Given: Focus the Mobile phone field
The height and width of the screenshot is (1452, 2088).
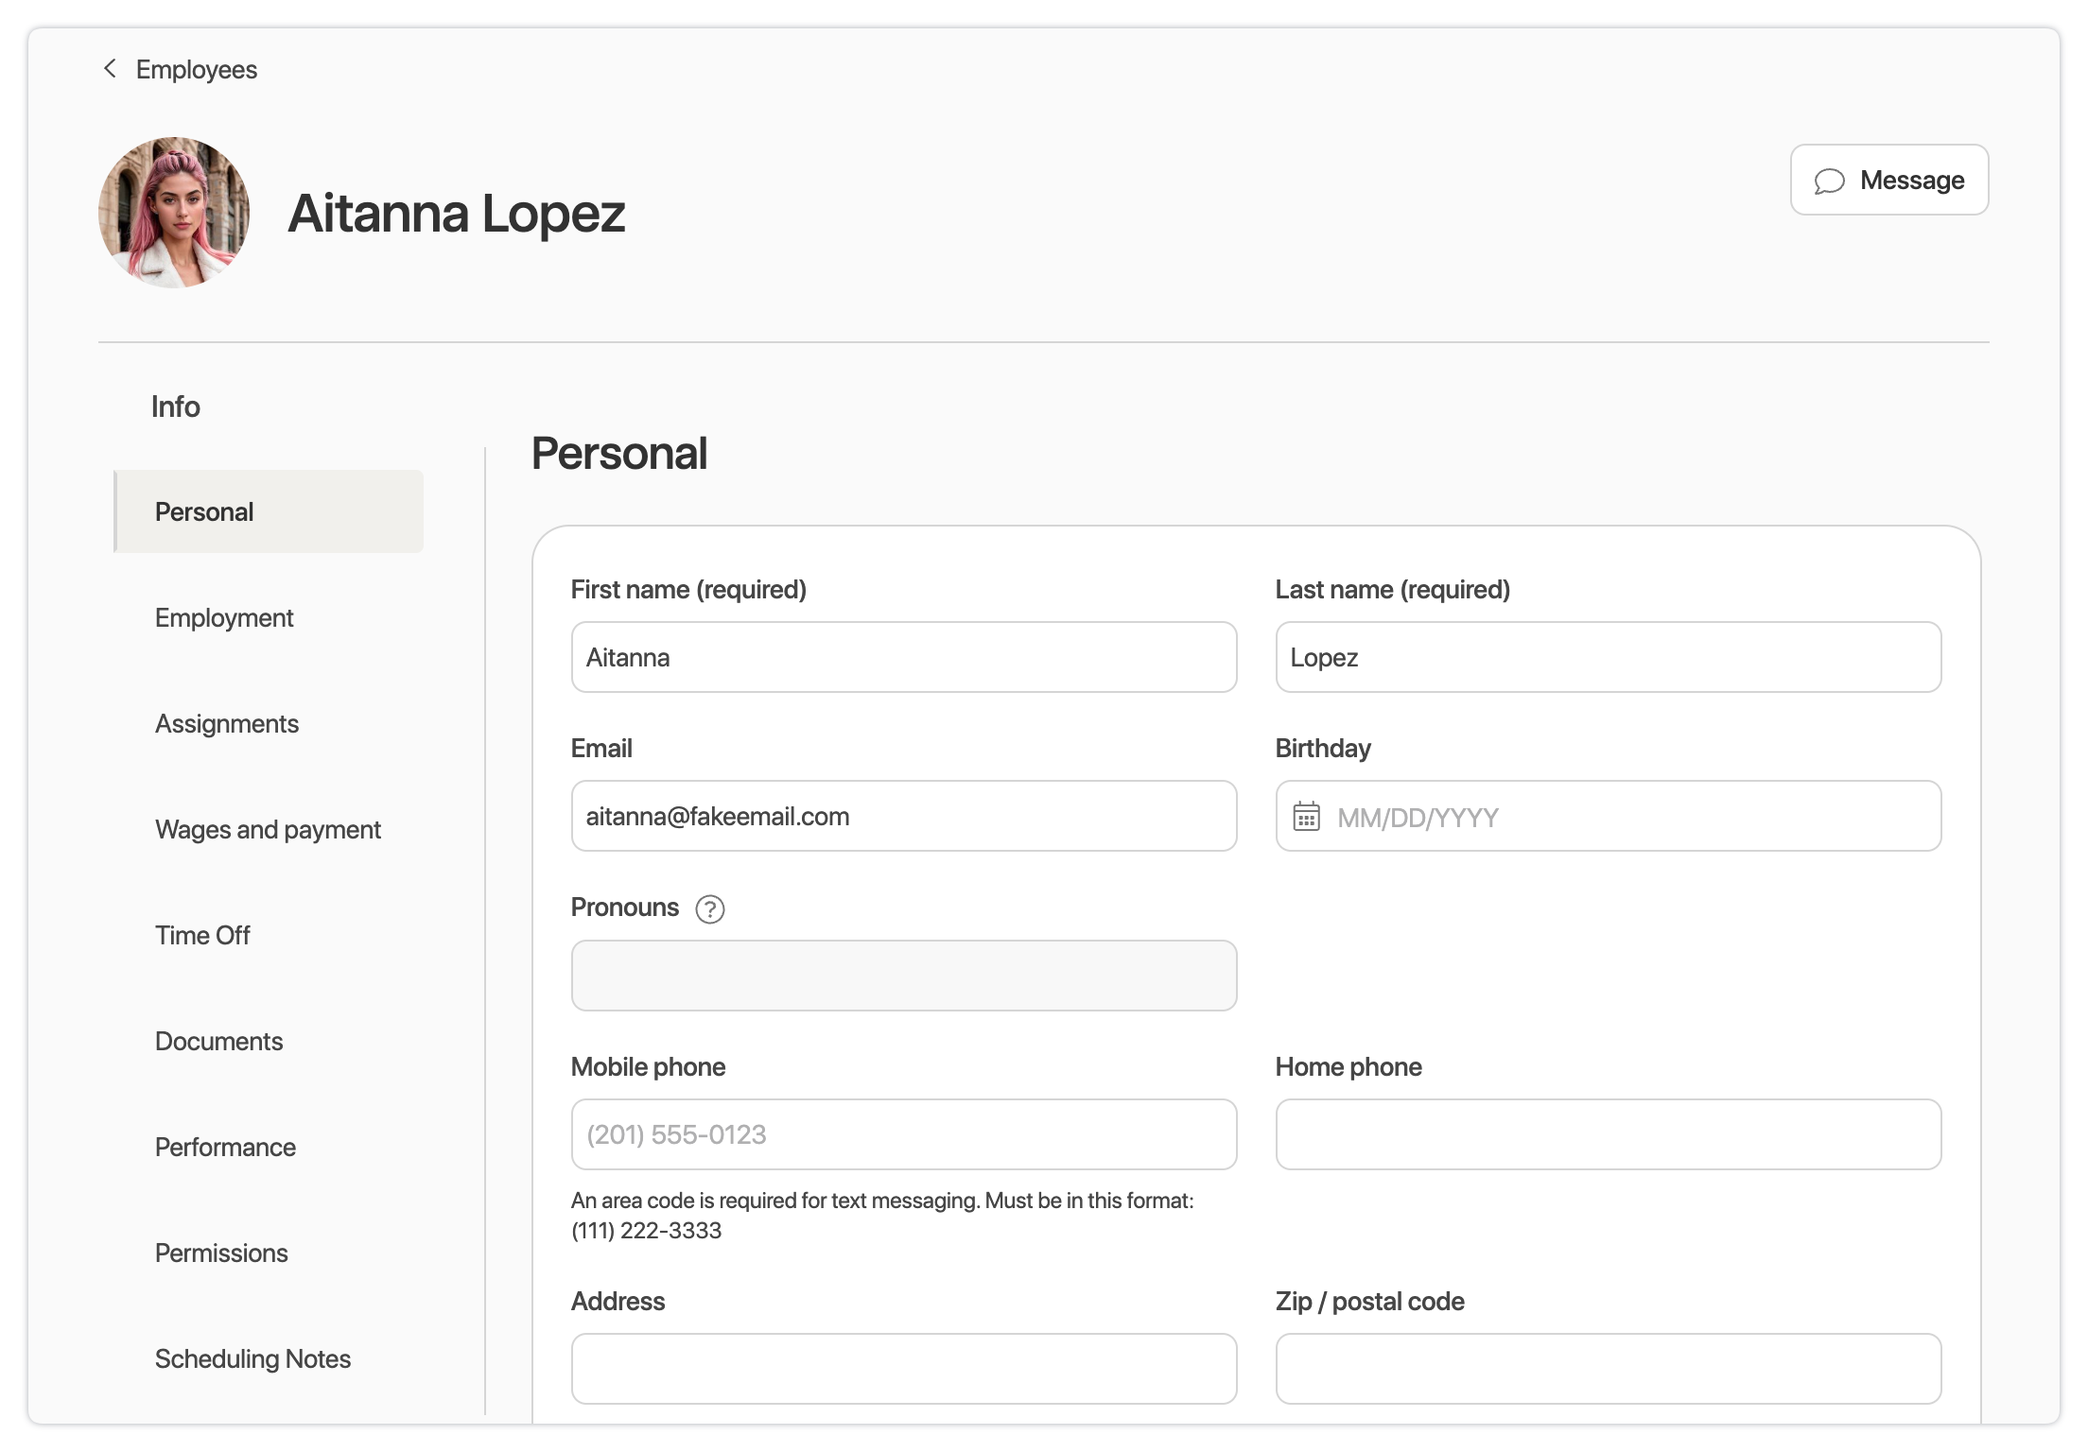Looking at the screenshot, I should 903,1134.
